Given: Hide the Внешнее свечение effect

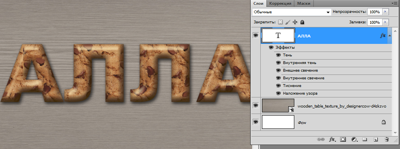Looking at the screenshot, I should (278, 70).
